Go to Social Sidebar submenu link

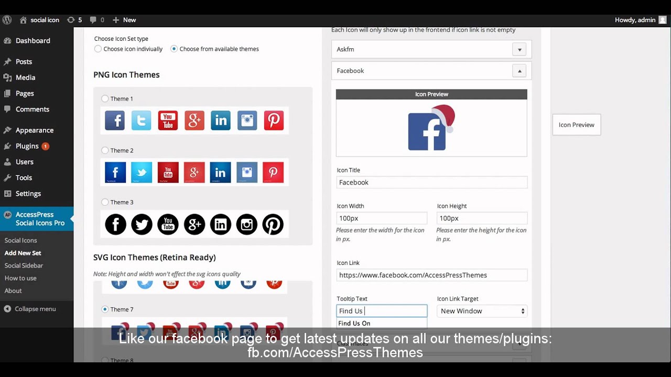pyautogui.click(x=24, y=265)
